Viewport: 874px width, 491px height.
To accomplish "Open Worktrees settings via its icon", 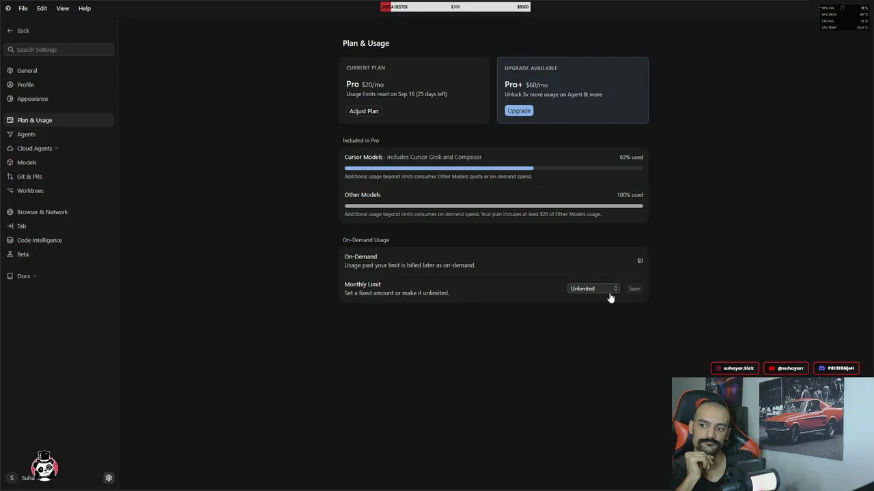I will pyautogui.click(x=10, y=191).
